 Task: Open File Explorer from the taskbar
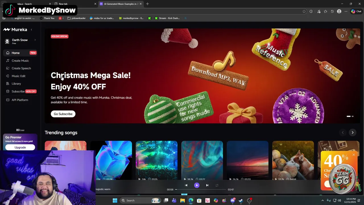point(183,200)
